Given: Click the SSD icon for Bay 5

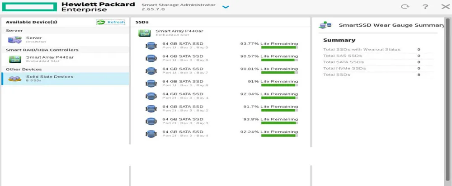Looking at the screenshot, I should tap(151, 46).
